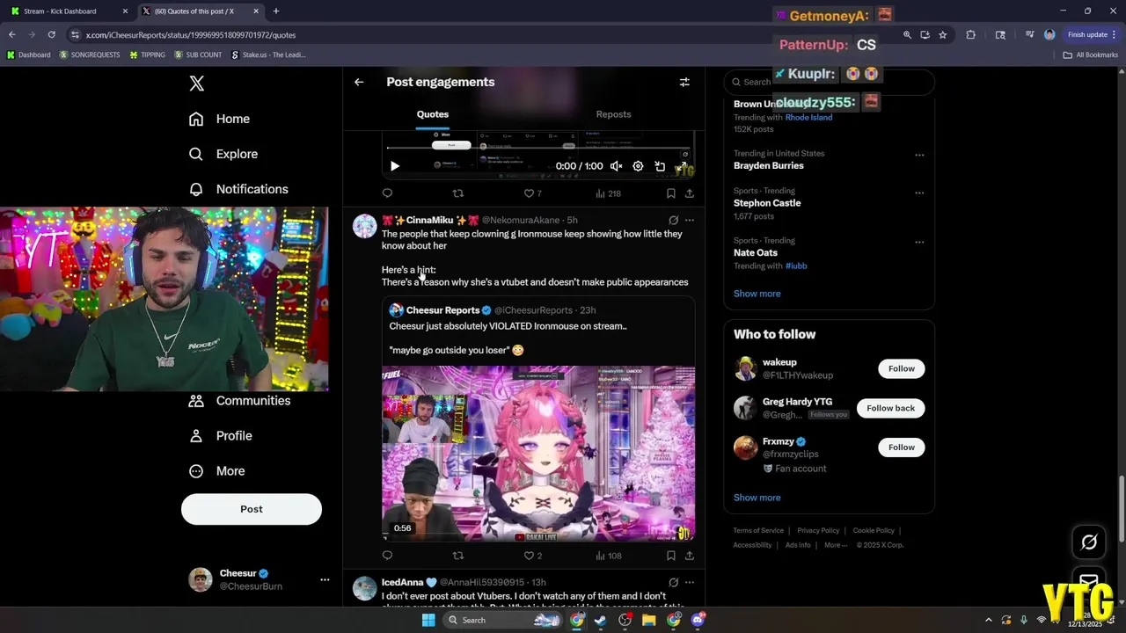
Task: View analytics showing 218 views
Action: tap(608, 193)
